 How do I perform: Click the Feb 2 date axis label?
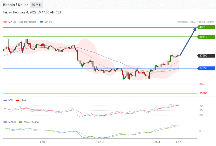pyautogui.click(x=44, y=142)
